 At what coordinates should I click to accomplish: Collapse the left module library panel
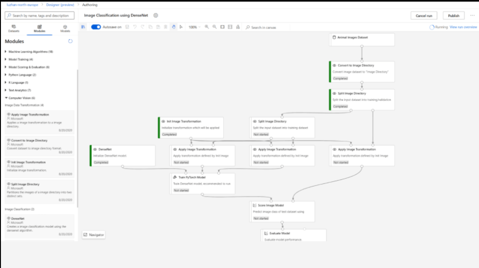coord(83,27)
